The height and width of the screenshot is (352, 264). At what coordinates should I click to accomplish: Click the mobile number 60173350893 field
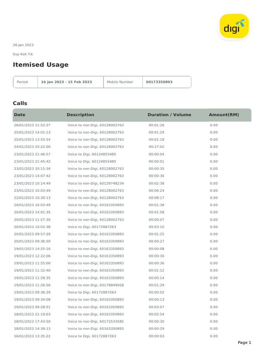pyautogui.click(x=159, y=82)
